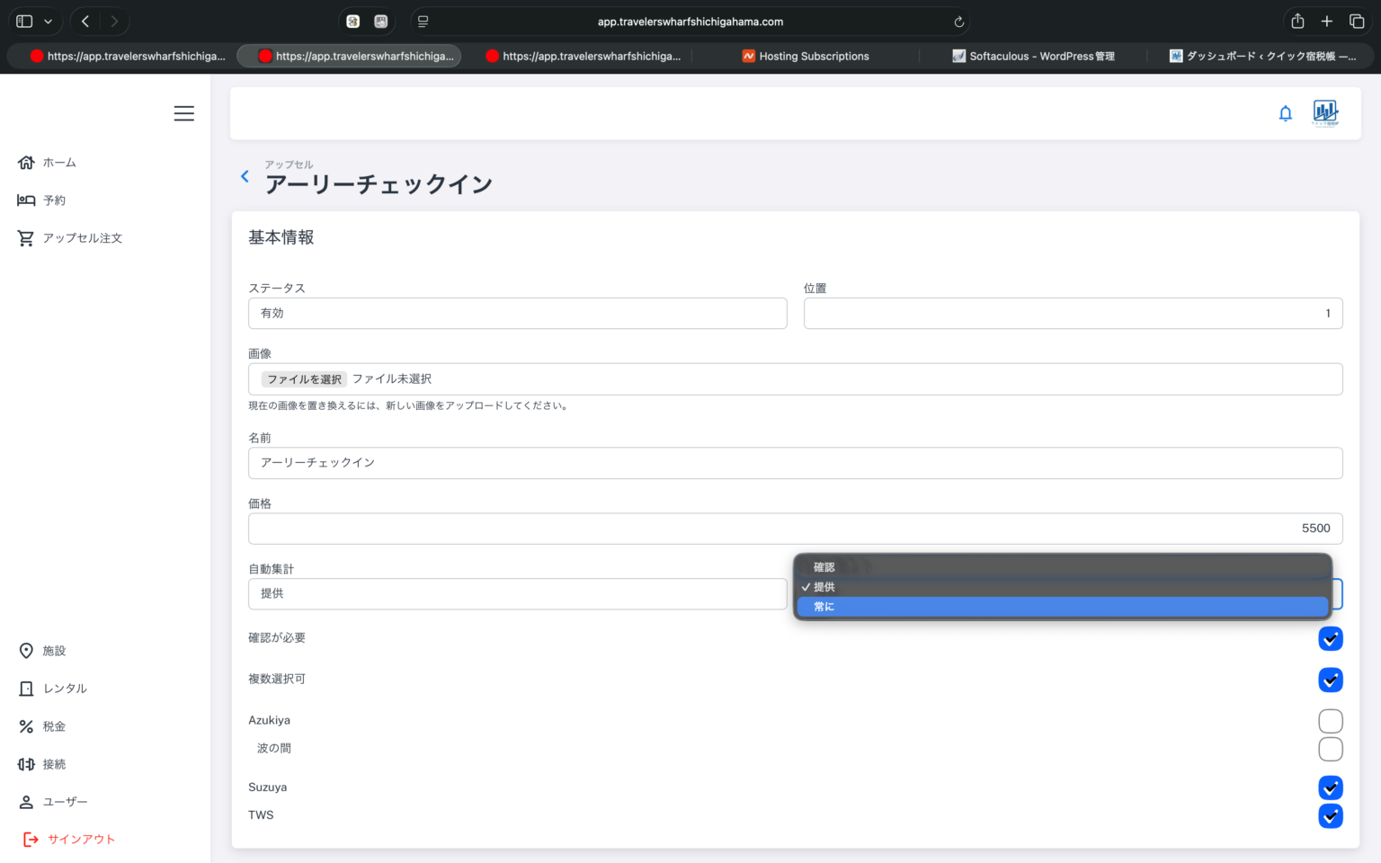Click the hamburger menu icon in sidebar
The width and height of the screenshot is (1381, 863).
click(x=183, y=113)
